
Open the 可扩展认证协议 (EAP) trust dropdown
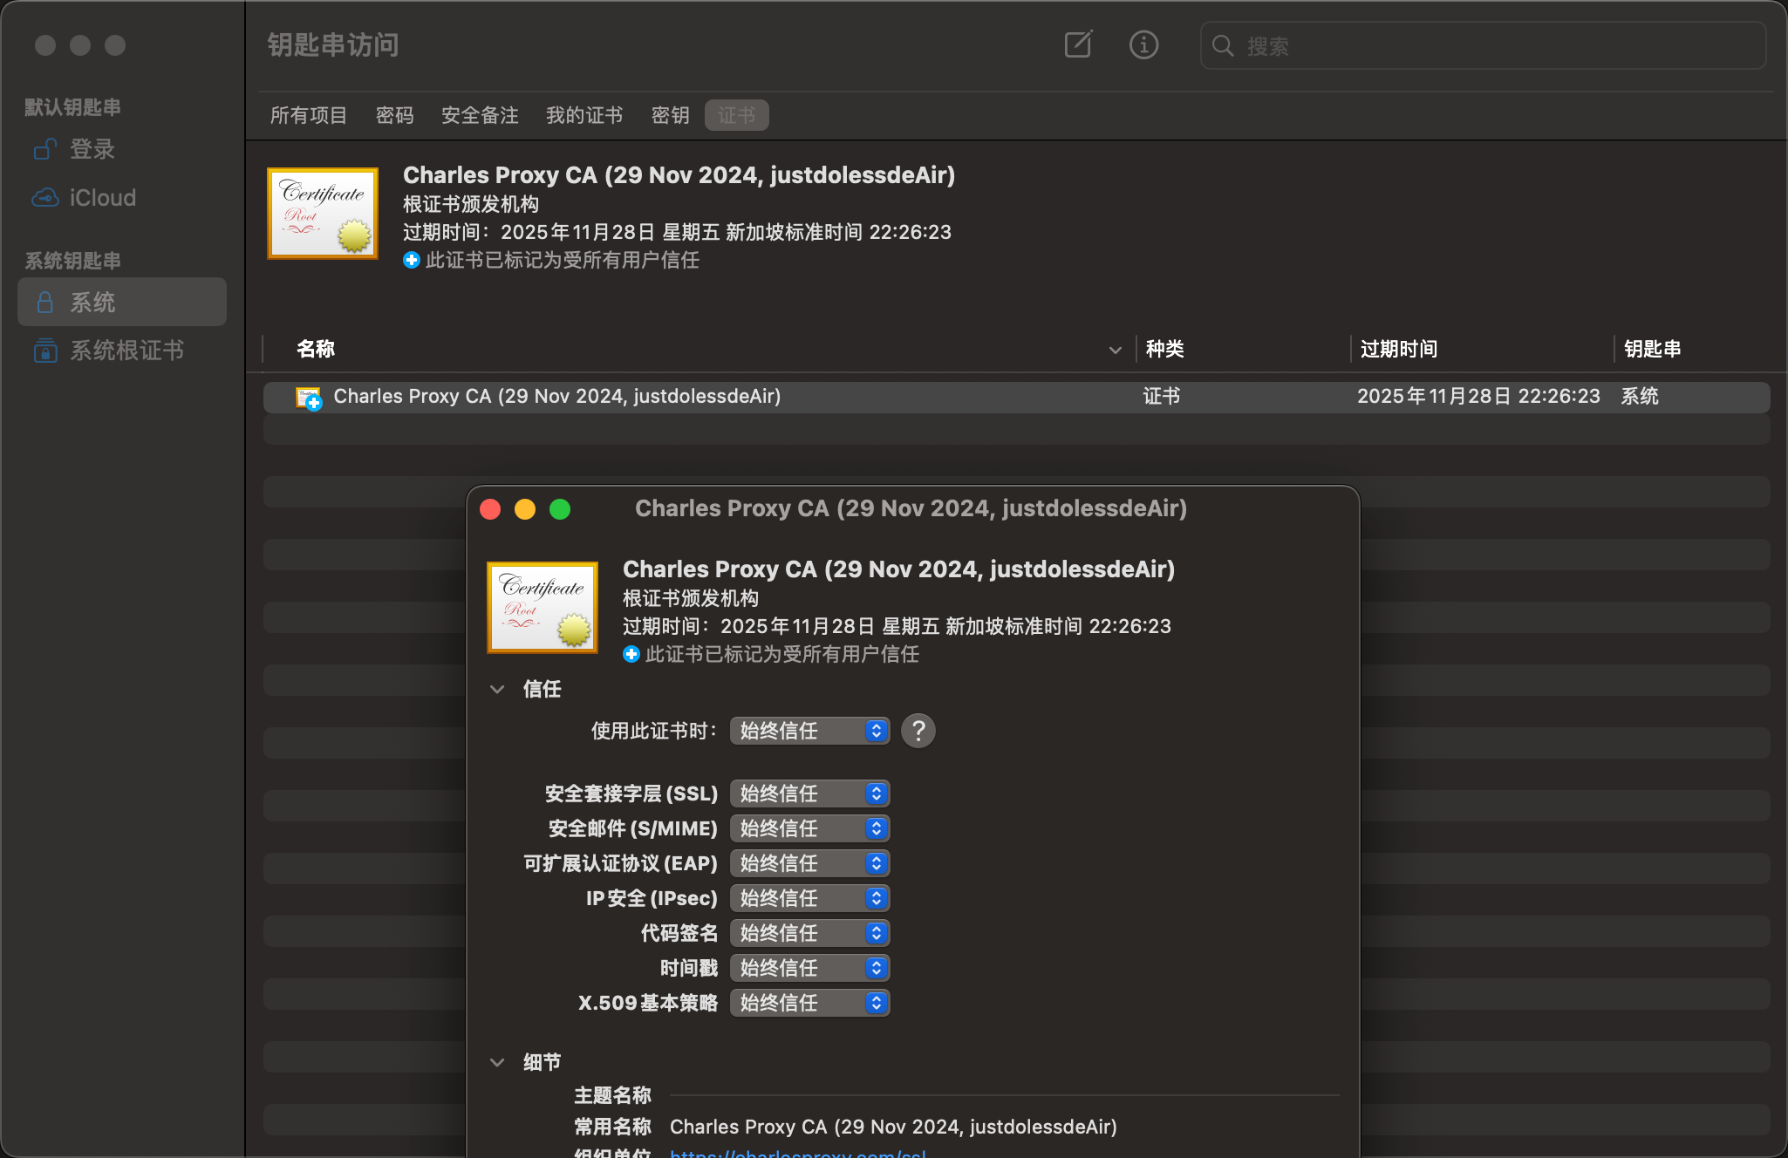tap(810, 863)
